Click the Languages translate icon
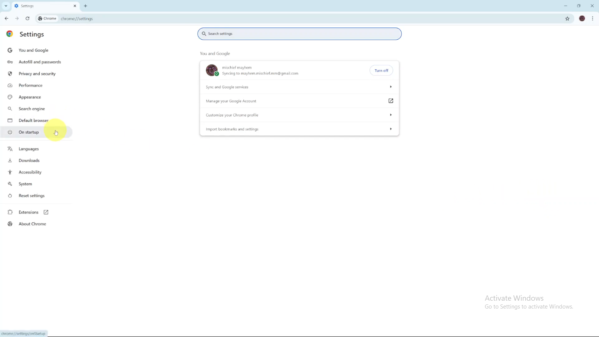This screenshot has height=337, width=599. (10, 149)
